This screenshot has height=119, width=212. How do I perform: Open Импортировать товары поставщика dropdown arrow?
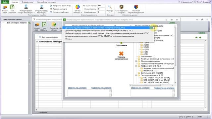click(34, 13)
